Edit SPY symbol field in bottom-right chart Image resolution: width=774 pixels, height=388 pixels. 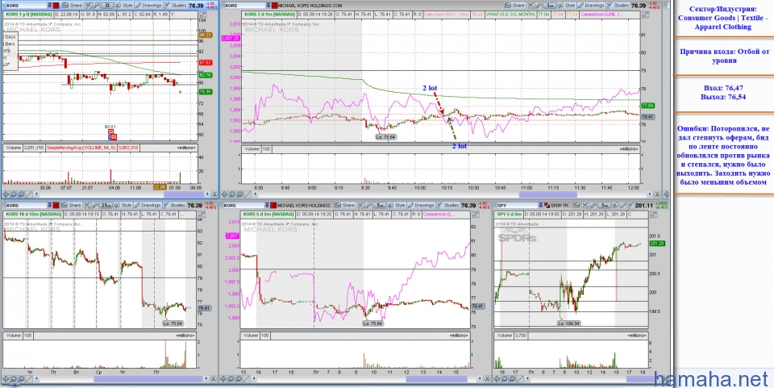(x=519, y=206)
